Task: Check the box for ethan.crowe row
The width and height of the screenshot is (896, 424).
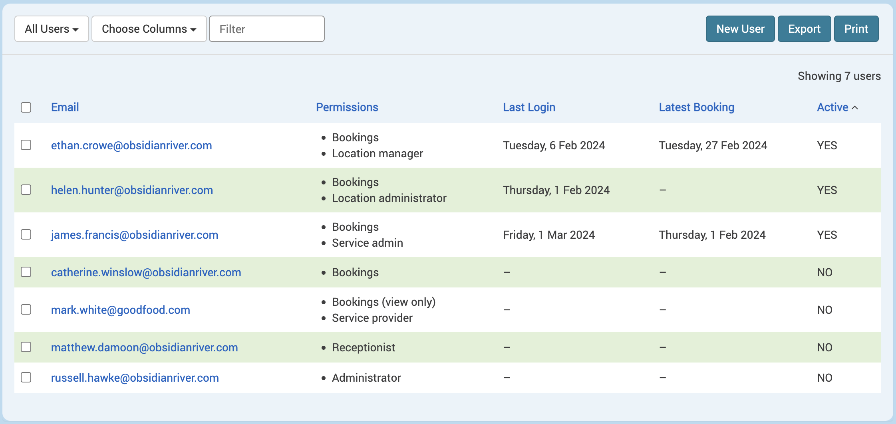Action: pos(26,145)
